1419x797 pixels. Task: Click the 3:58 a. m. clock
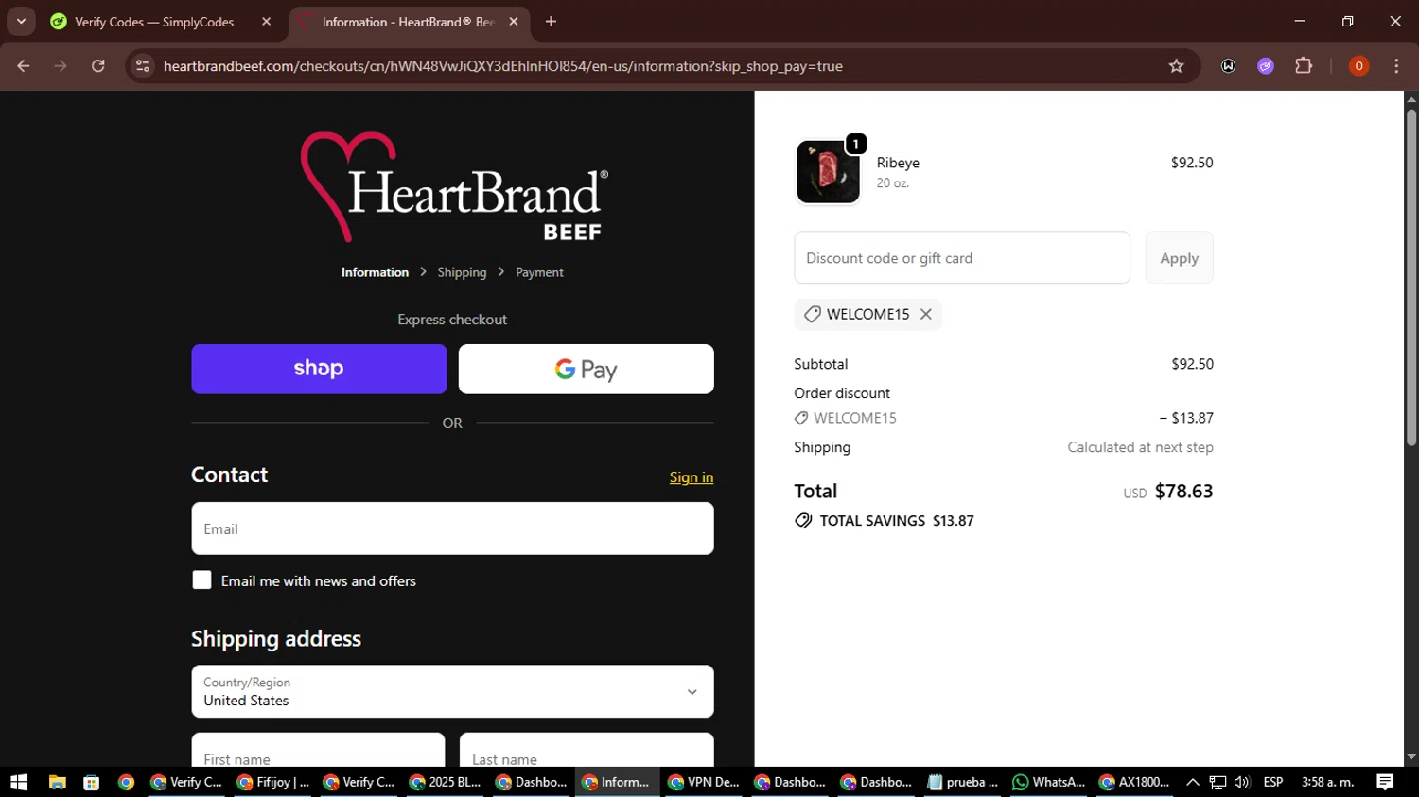pos(1328,782)
